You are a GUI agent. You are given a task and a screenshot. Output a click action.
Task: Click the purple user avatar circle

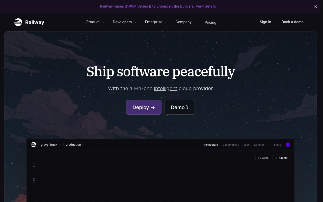pos(288,145)
